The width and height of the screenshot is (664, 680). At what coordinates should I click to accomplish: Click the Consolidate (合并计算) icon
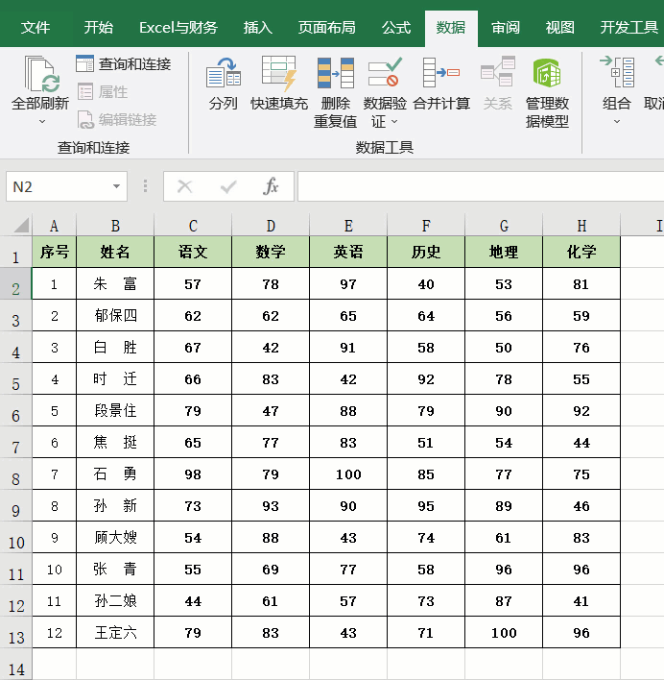[x=441, y=75]
